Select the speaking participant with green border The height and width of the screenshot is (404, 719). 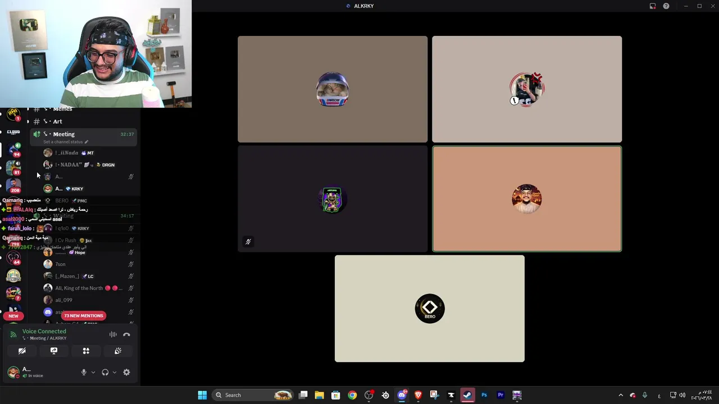pos(527,199)
